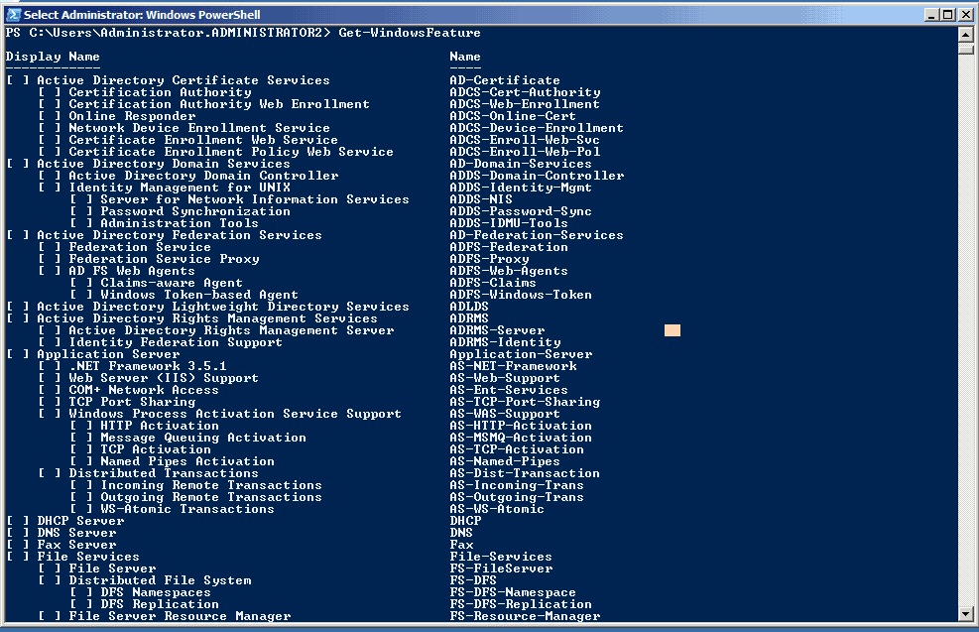Click the 'ADRMS-Server' name value
This screenshot has width=979, height=632.
(x=497, y=330)
